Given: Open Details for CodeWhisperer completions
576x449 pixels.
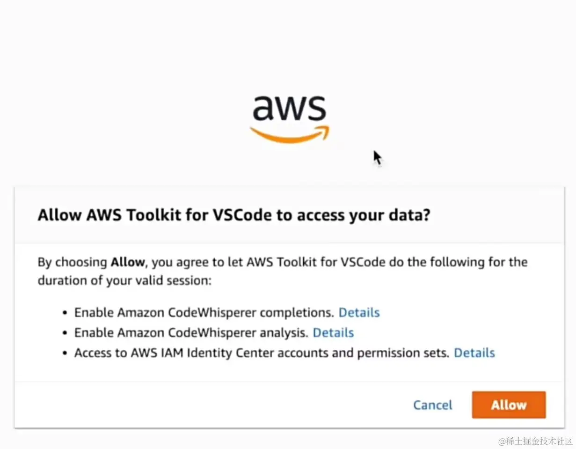Looking at the screenshot, I should click(359, 312).
